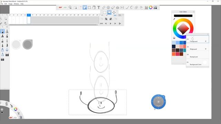
Task: Click the Background Color white circle swatch
Action: coord(205,62)
